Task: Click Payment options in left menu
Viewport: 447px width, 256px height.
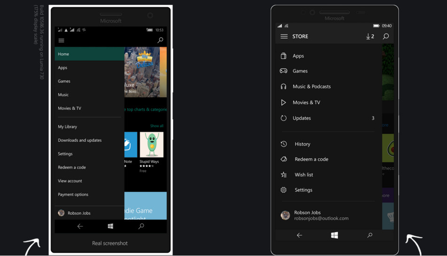Action: click(73, 194)
